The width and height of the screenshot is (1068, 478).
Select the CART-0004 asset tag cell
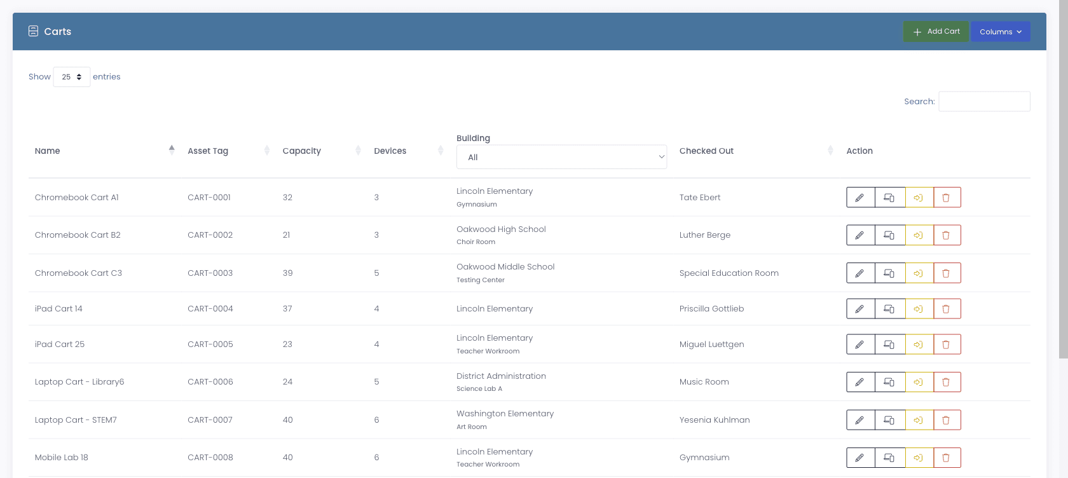pos(210,309)
